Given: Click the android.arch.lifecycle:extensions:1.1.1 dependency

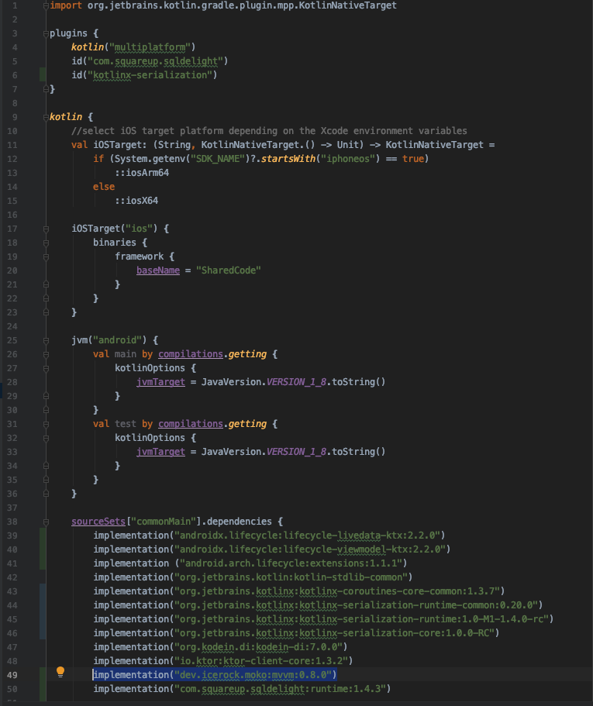Looking at the screenshot, I should click(250, 563).
